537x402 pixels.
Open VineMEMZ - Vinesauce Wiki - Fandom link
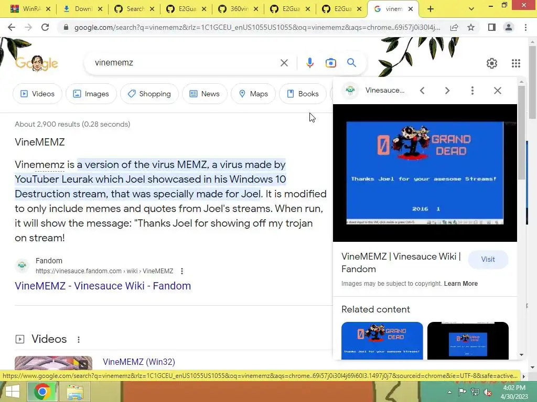pyautogui.click(x=103, y=286)
